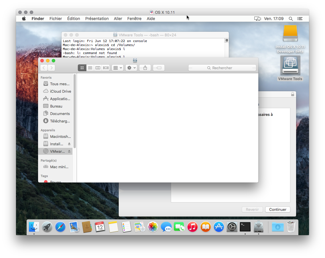
Task: Switch Finder to column view
Action: (98, 68)
